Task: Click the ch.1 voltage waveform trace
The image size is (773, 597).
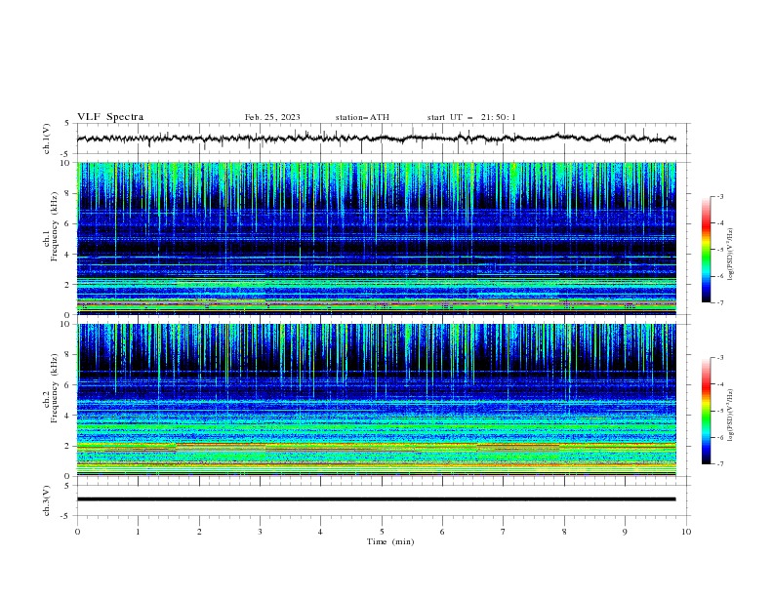Action: tap(376, 139)
